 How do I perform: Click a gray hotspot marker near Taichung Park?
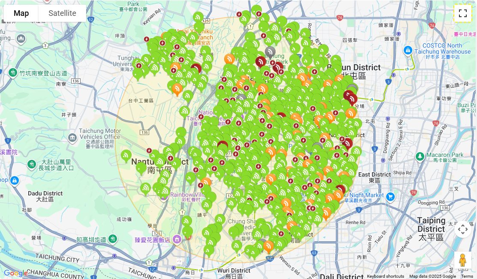point(270,51)
